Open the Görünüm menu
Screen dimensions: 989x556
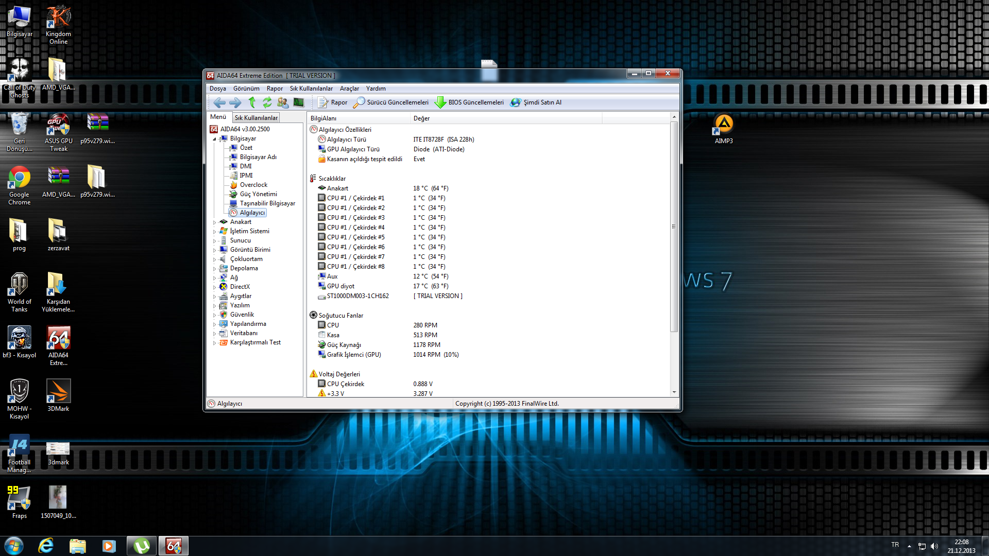click(x=246, y=89)
